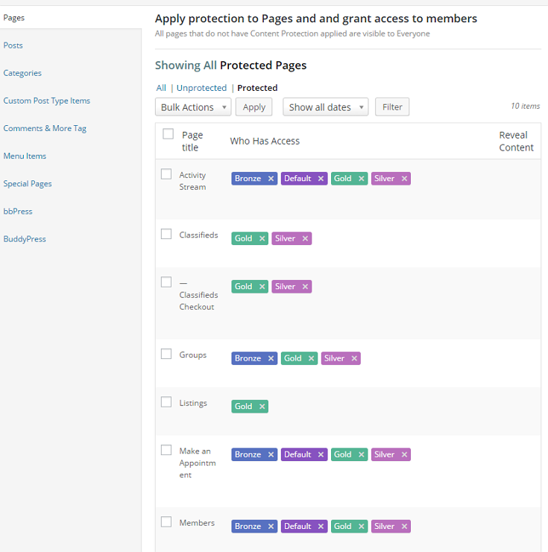Click the Filter button
Image resolution: width=548 pixels, height=552 pixels.
click(x=392, y=107)
